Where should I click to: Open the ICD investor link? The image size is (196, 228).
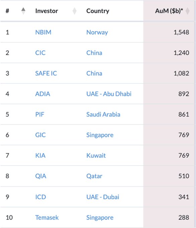(41, 197)
